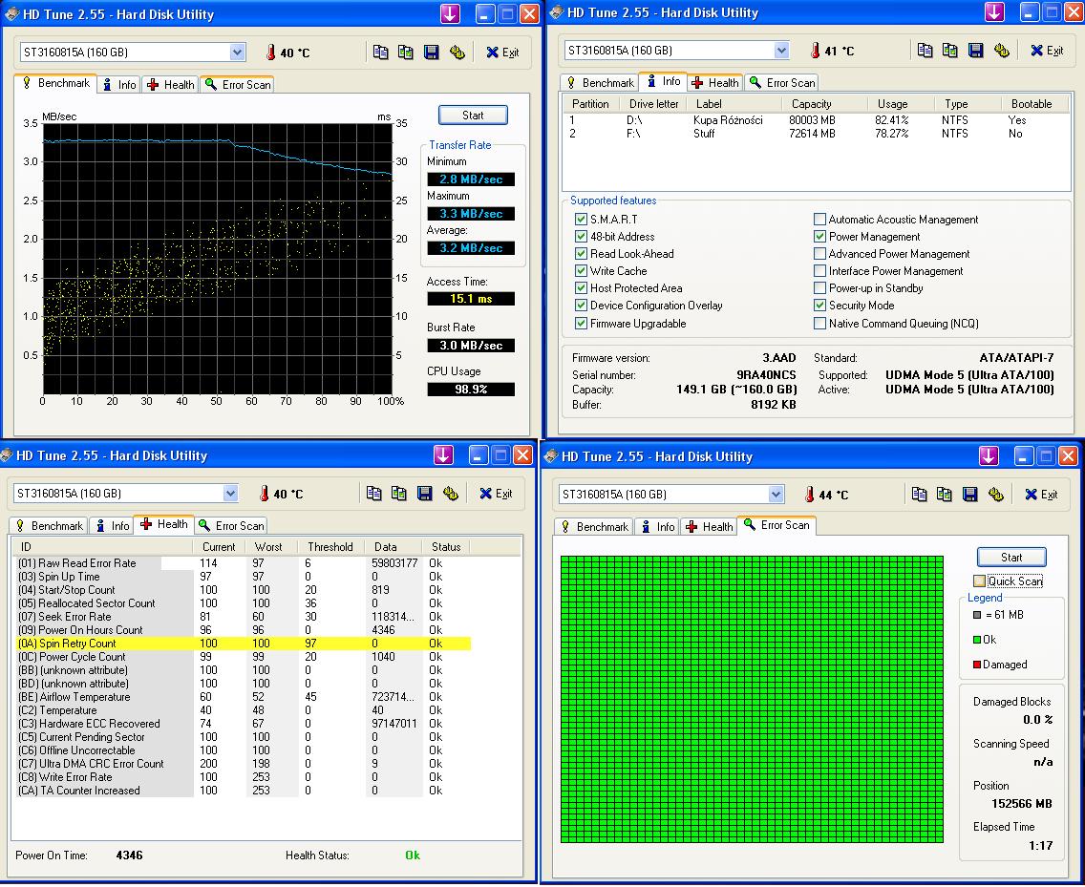Click the second copy icon in the Info window toolbar

click(949, 51)
